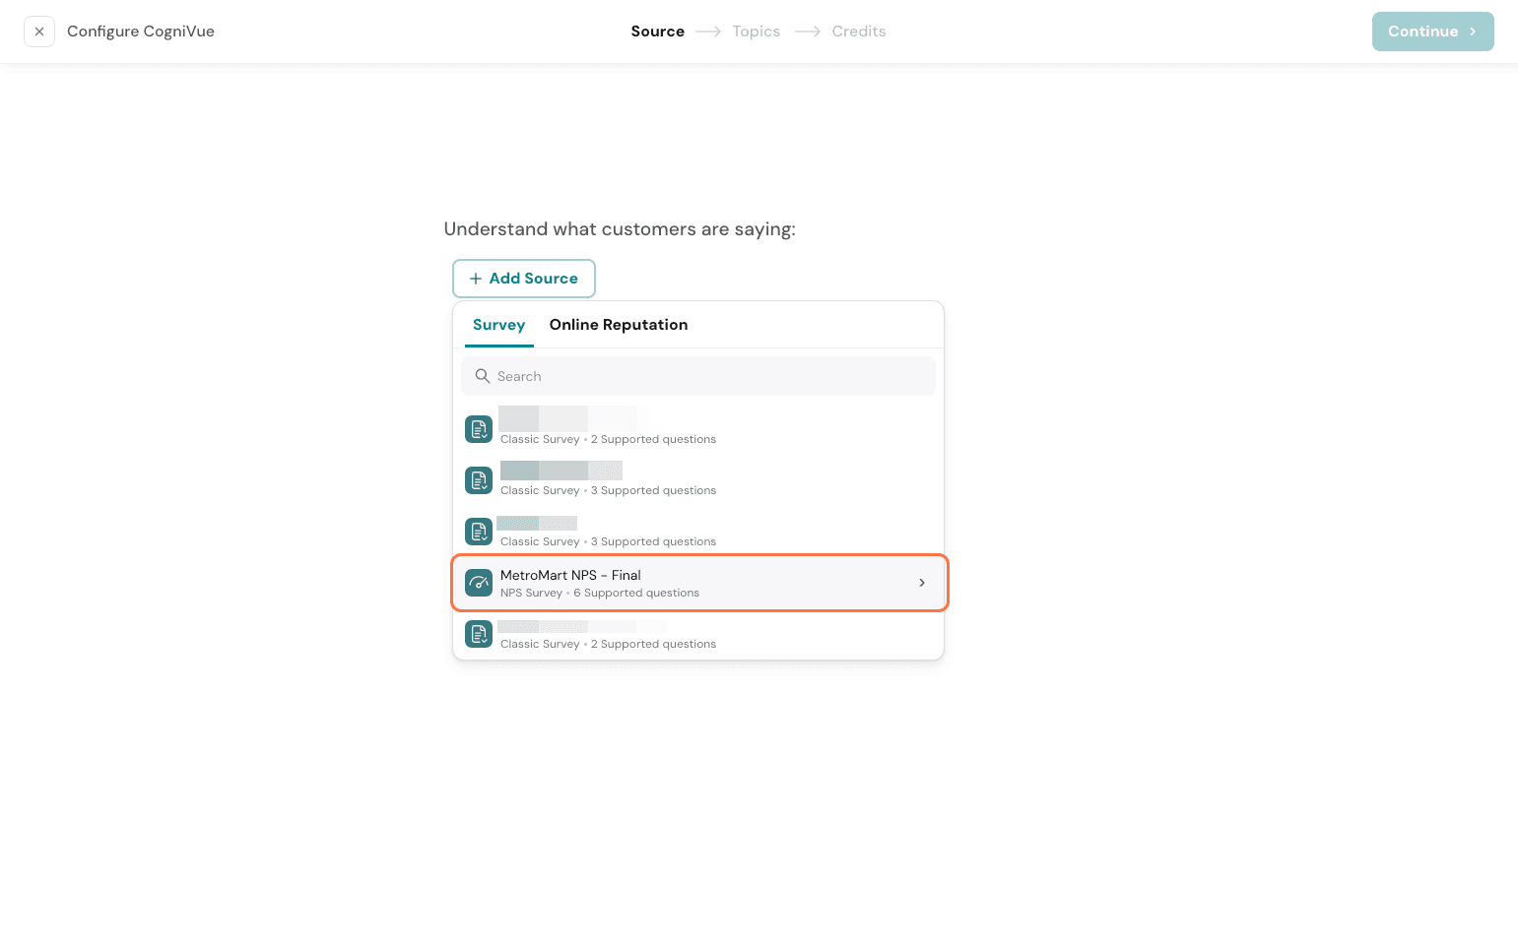The image size is (1518, 945).
Task: Close the Configure CogniVue wizard
Action: click(39, 31)
